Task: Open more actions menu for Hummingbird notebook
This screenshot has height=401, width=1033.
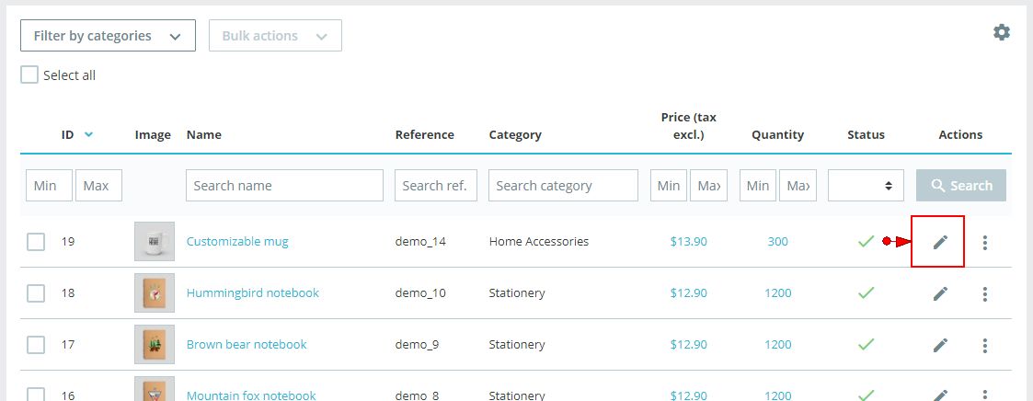Action: coord(985,293)
